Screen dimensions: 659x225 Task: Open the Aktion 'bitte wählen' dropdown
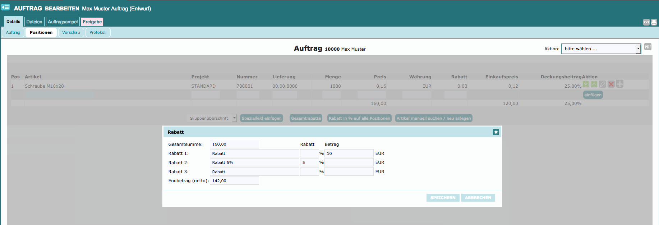(601, 49)
